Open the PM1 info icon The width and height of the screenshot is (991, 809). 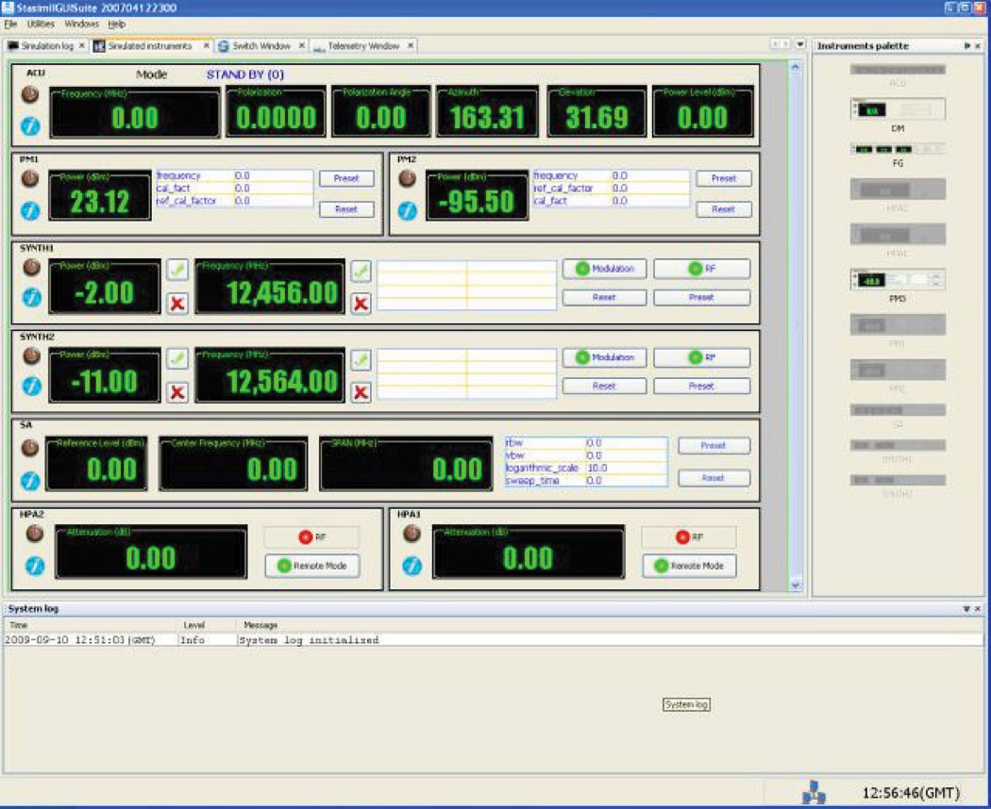pos(30,210)
